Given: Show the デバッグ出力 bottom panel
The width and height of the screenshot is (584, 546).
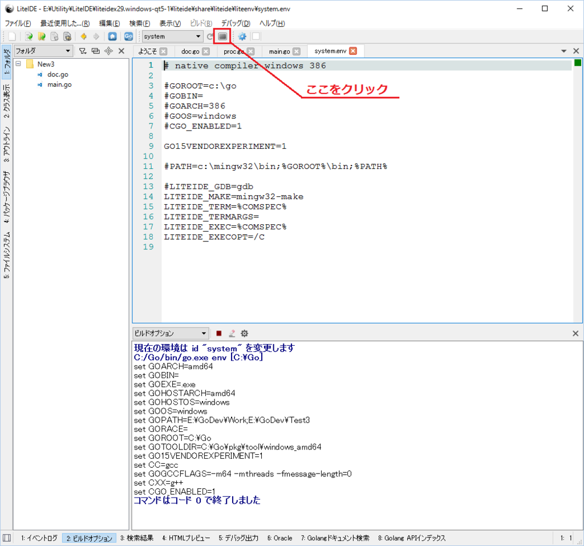Looking at the screenshot, I should point(238,538).
